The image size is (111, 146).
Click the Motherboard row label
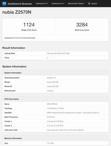[10, 91]
